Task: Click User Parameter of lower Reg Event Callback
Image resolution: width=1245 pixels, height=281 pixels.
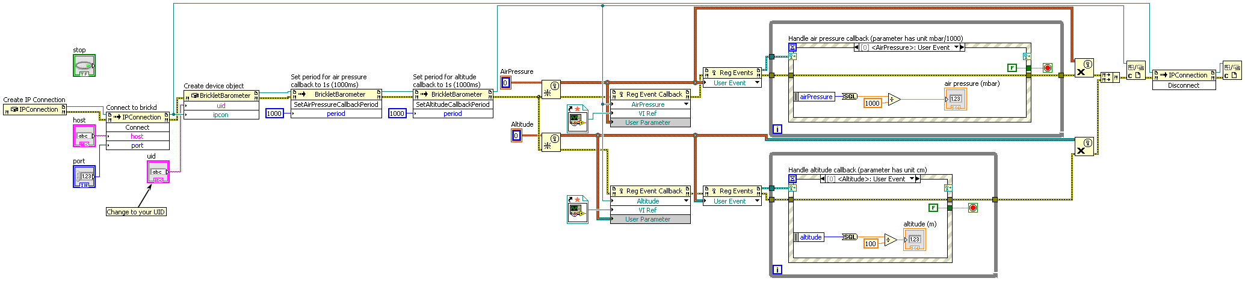Action: [650, 219]
